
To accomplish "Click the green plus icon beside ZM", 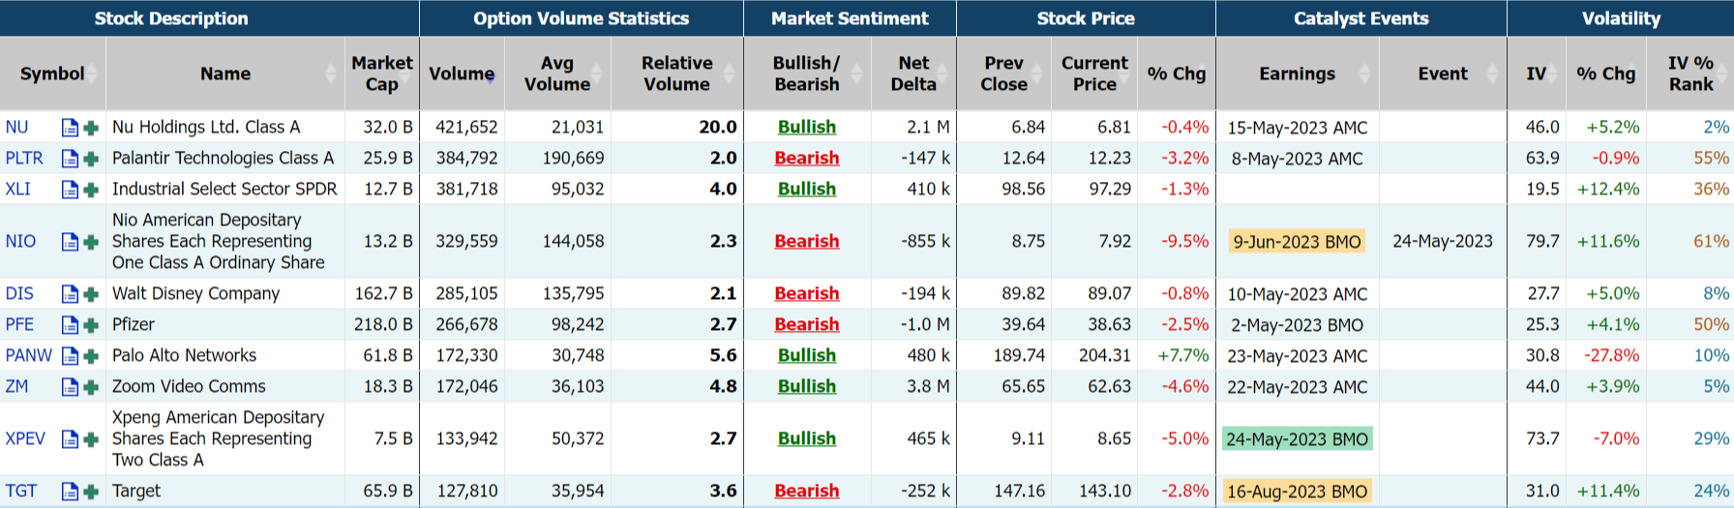I will [x=91, y=387].
